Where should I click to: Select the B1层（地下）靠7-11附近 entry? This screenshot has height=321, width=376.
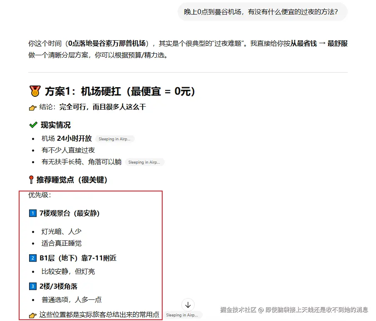click(79, 258)
